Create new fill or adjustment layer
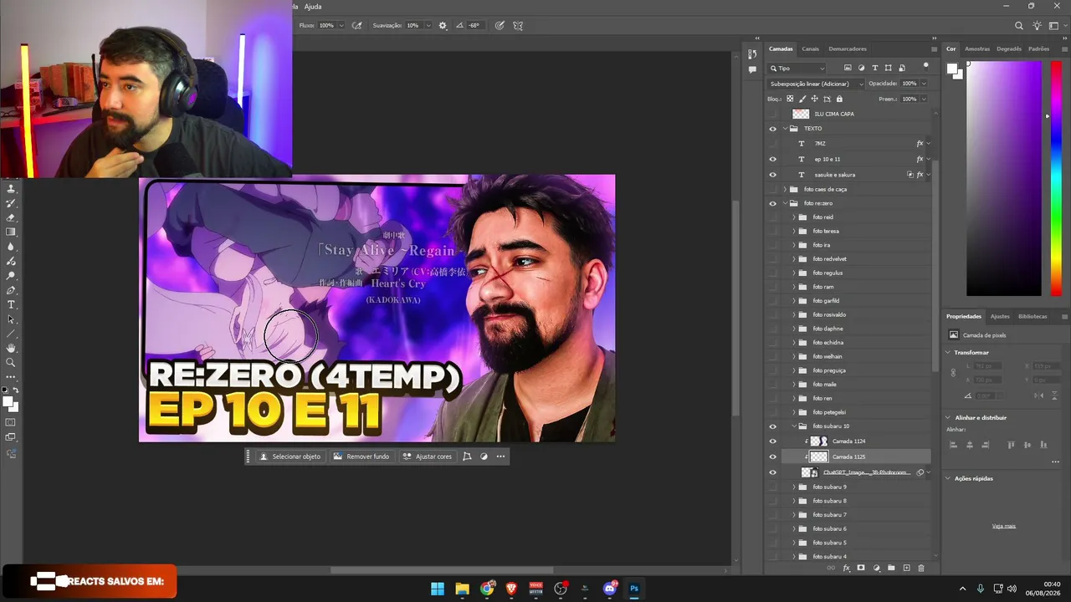 876,569
